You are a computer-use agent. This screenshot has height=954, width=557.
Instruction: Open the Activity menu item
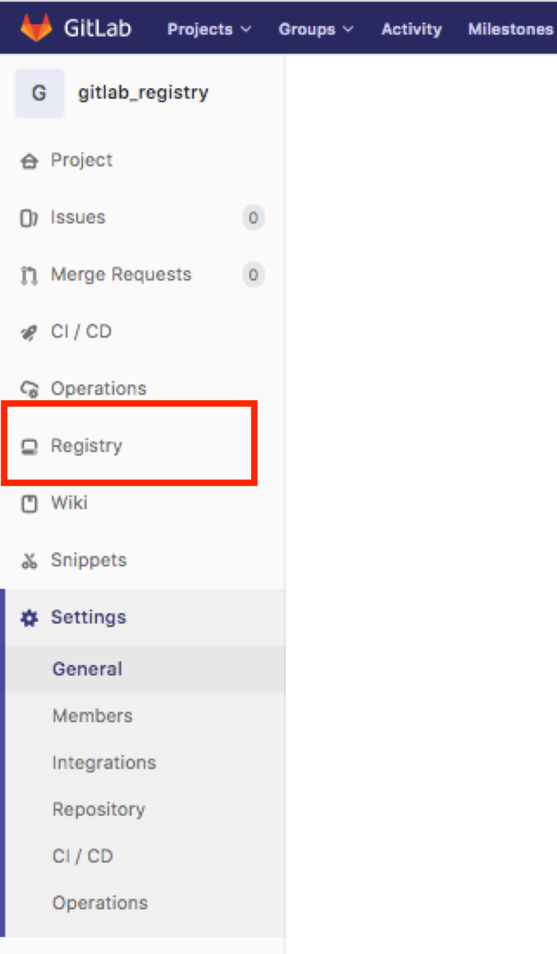[411, 29]
